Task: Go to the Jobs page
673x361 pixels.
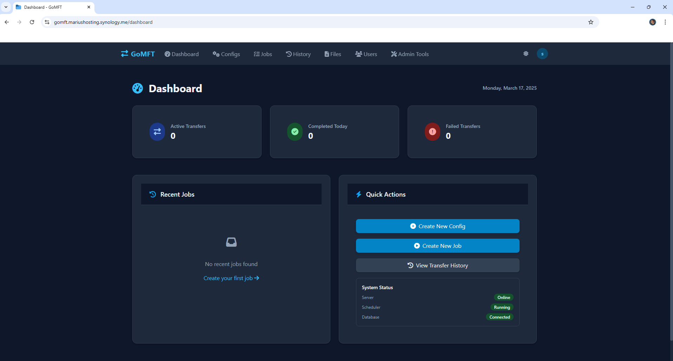Action: [x=263, y=54]
